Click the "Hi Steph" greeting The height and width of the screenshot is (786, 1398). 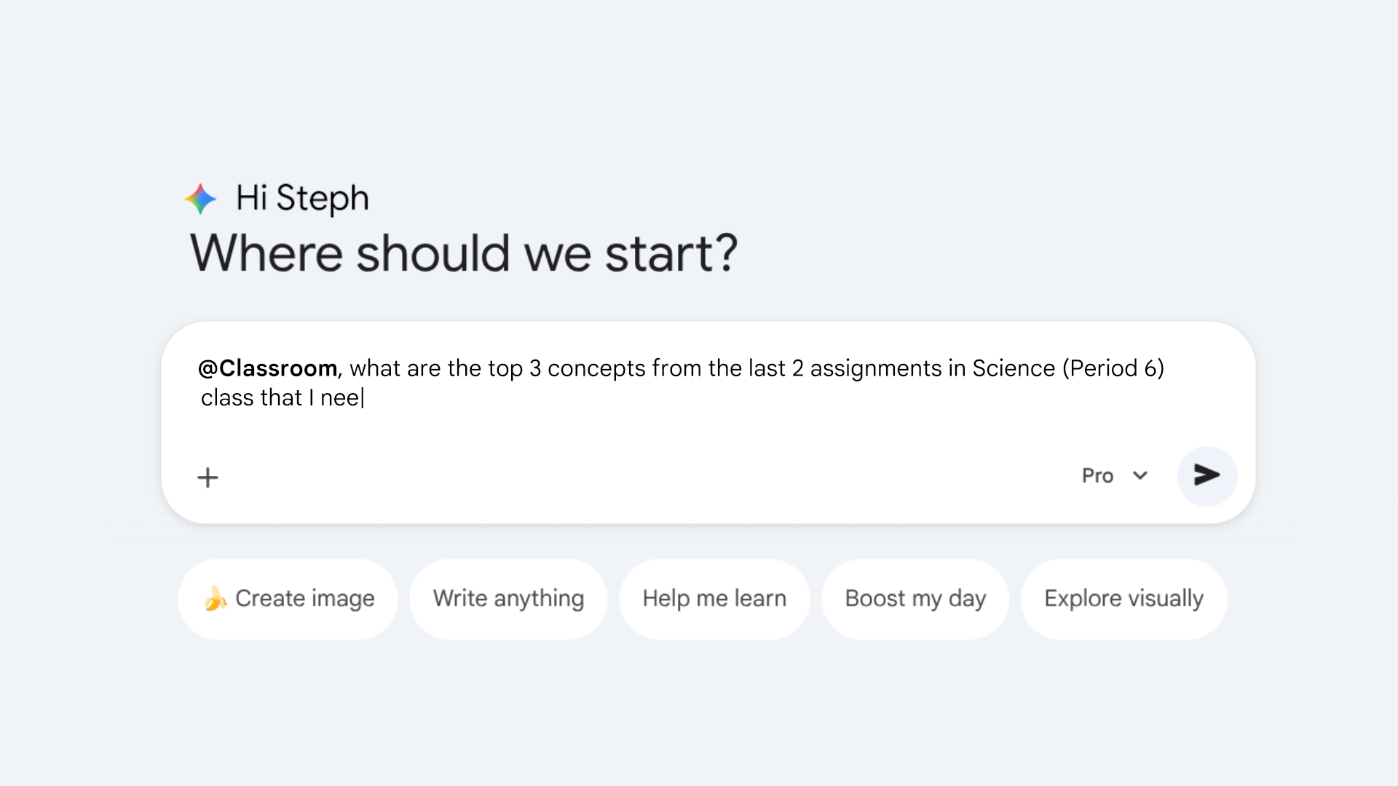pos(302,198)
